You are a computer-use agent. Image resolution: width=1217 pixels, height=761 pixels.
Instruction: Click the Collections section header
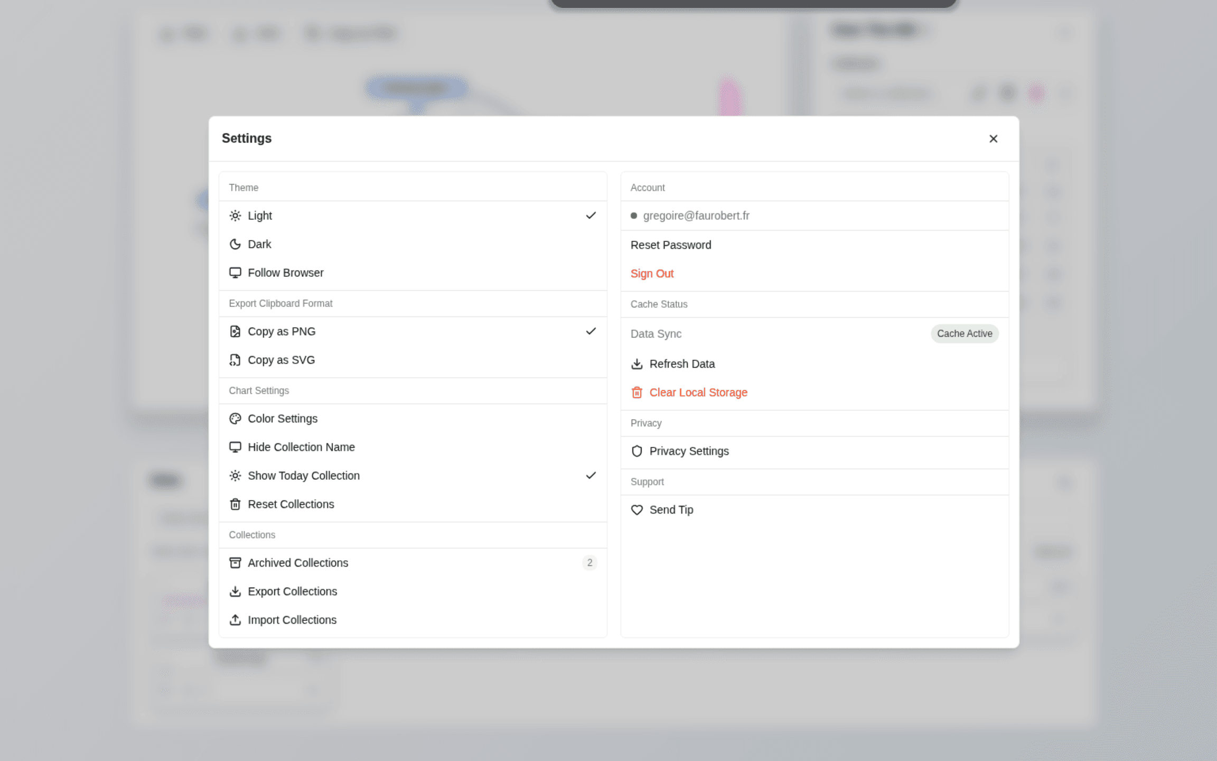(x=252, y=535)
